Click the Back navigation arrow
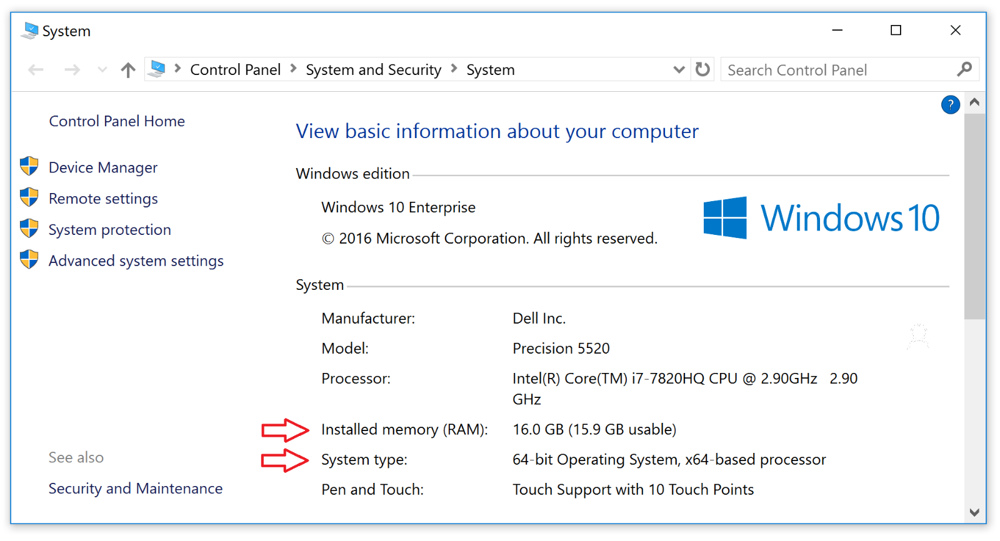Image resolution: width=1000 pixels, height=541 pixels. tap(36, 70)
